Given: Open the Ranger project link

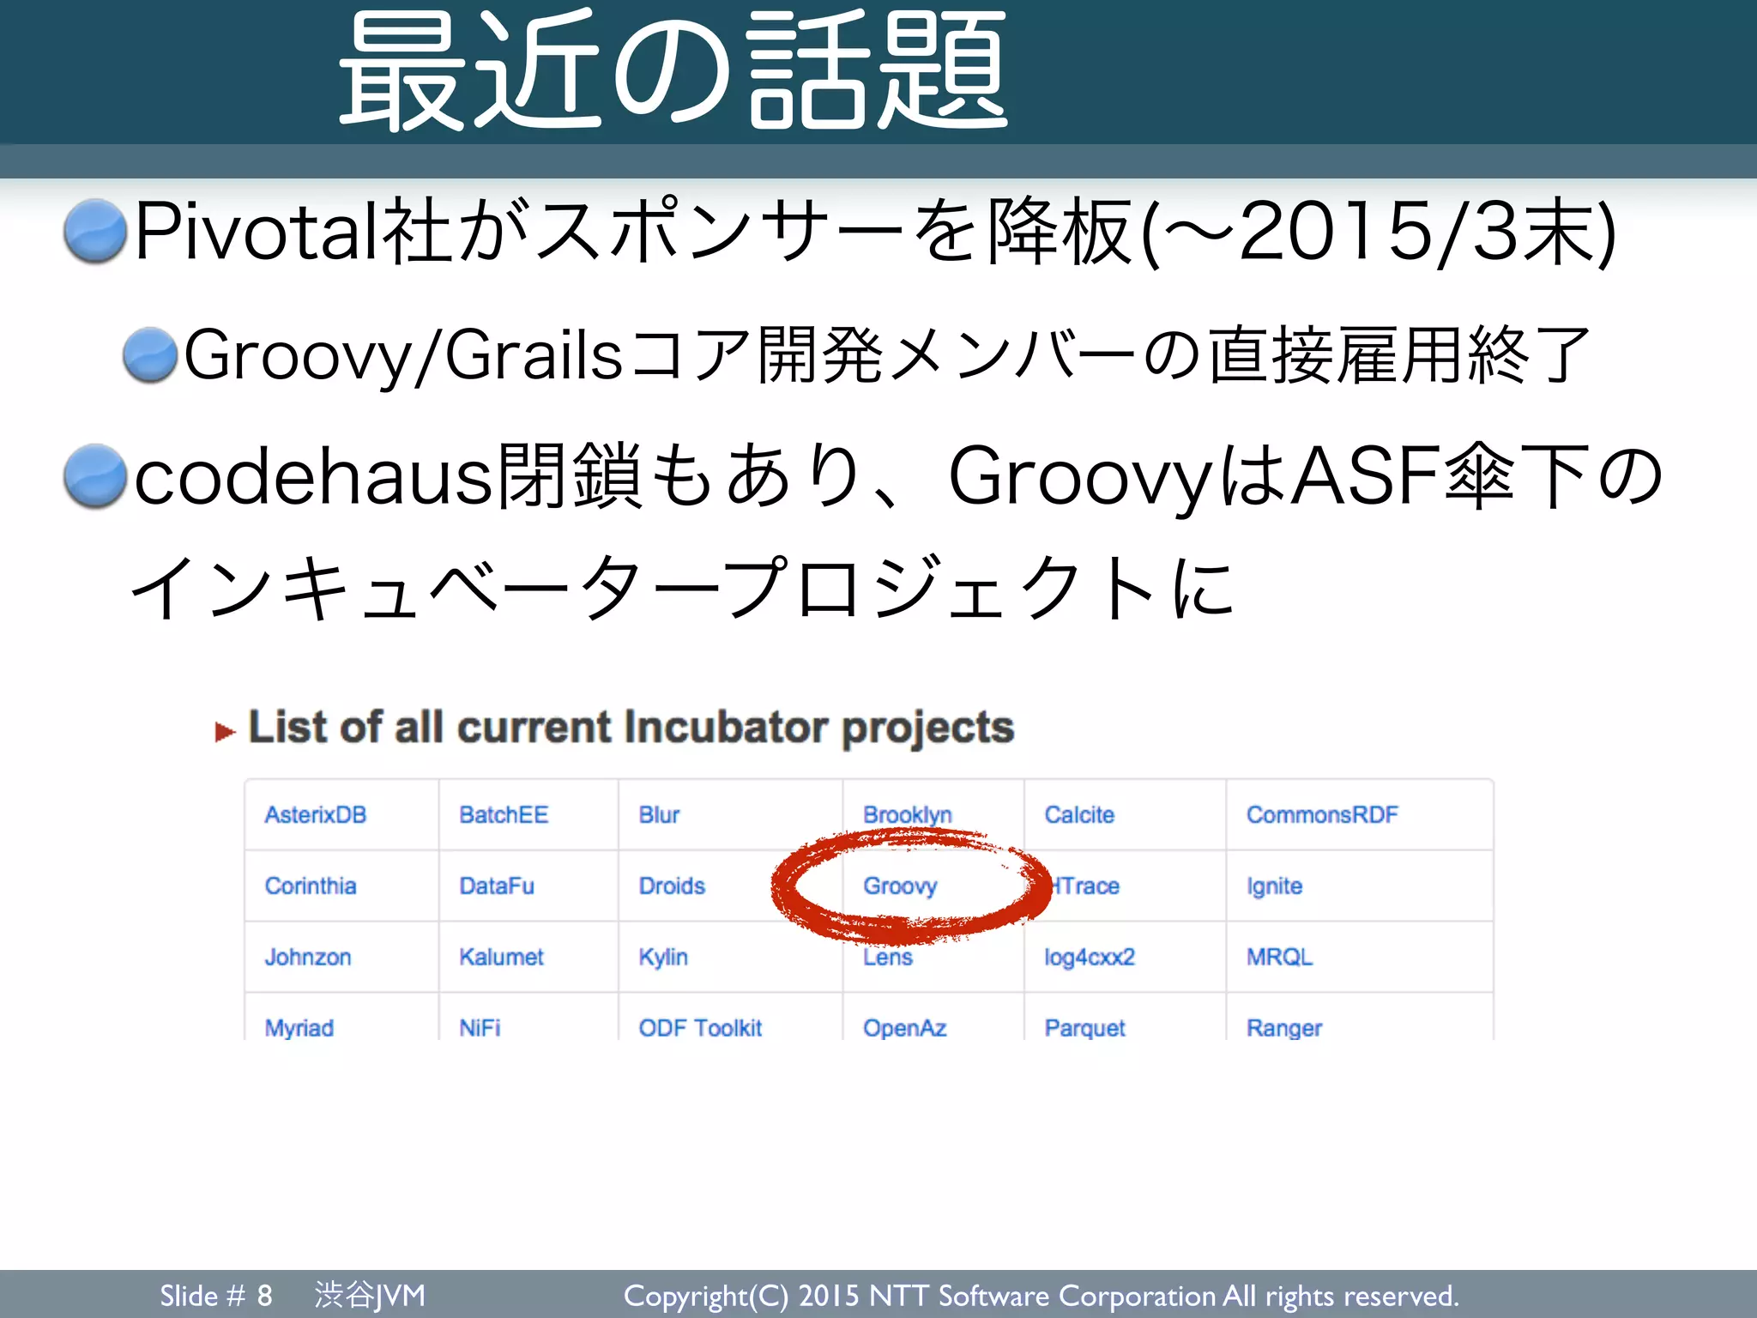Looking at the screenshot, I should pos(1284,1028).
